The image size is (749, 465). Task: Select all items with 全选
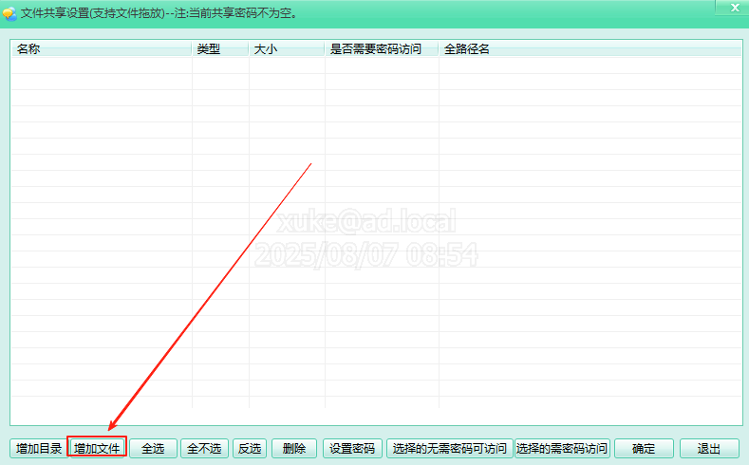pyautogui.click(x=153, y=448)
